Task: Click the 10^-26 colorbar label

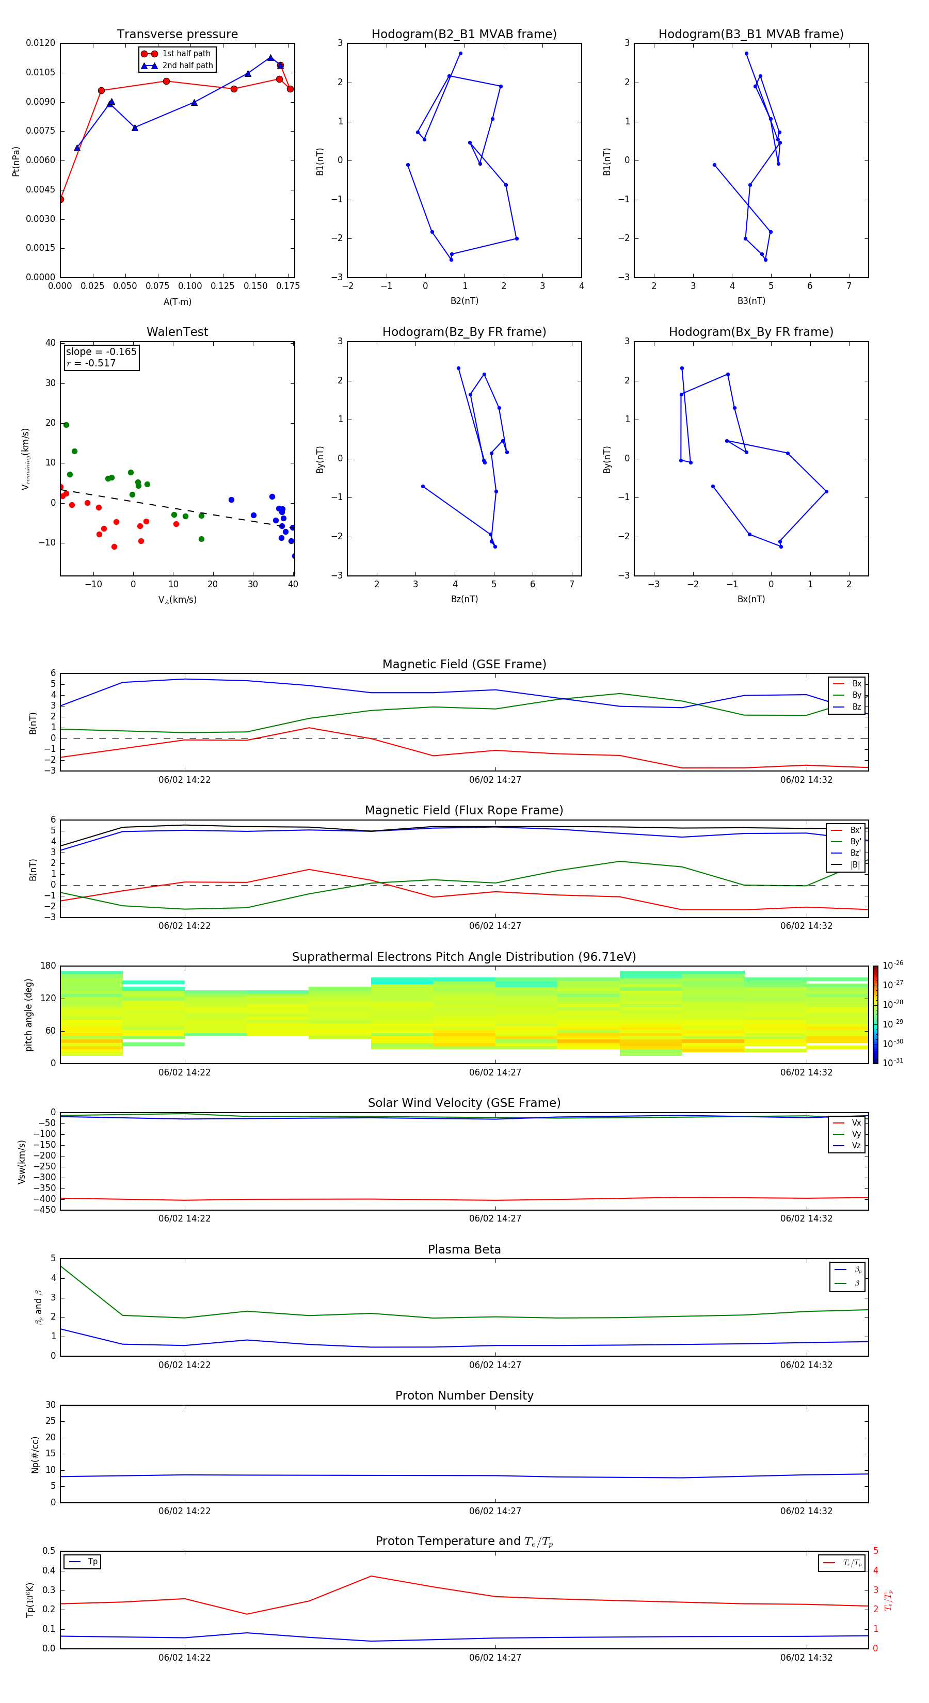Action: tap(893, 965)
